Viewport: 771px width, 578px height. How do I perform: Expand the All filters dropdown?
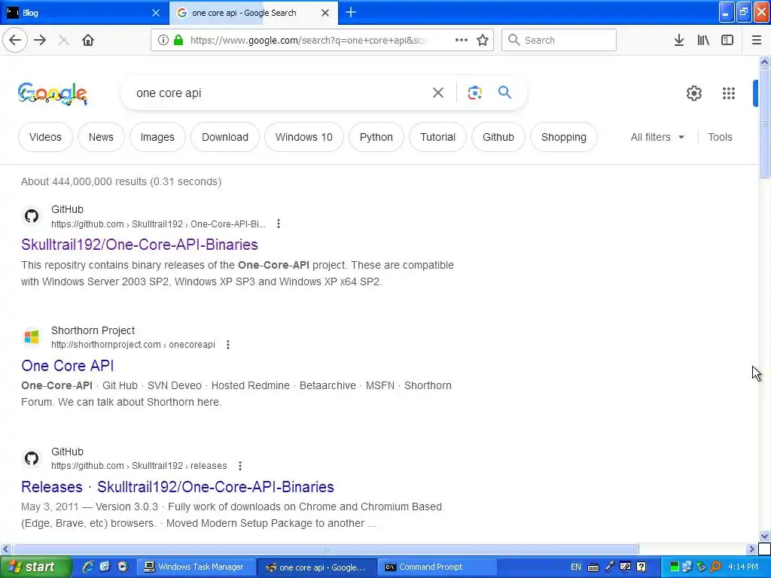click(x=657, y=137)
